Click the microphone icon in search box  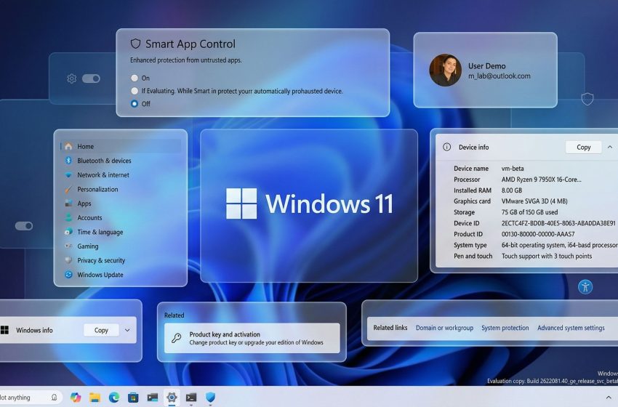[x=55, y=397]
